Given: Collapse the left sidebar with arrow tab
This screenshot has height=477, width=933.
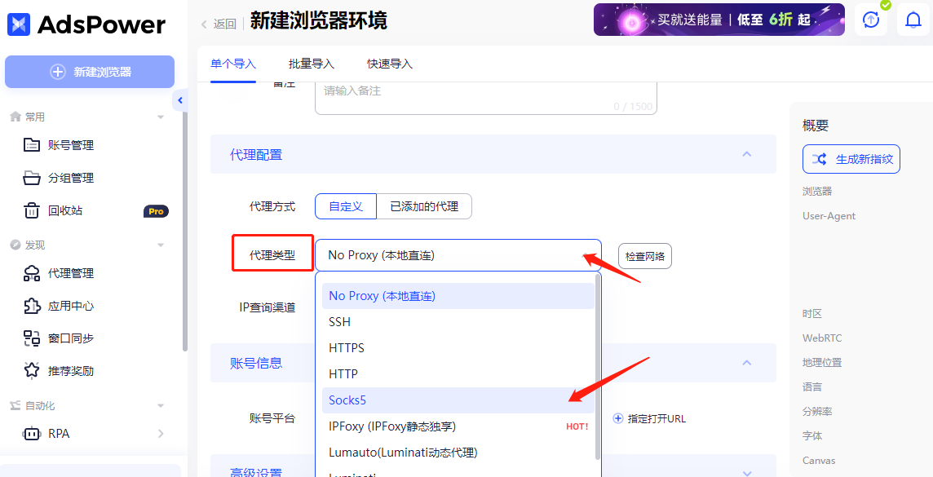Looking at the screenshot, I should click(x=180, y=100).
